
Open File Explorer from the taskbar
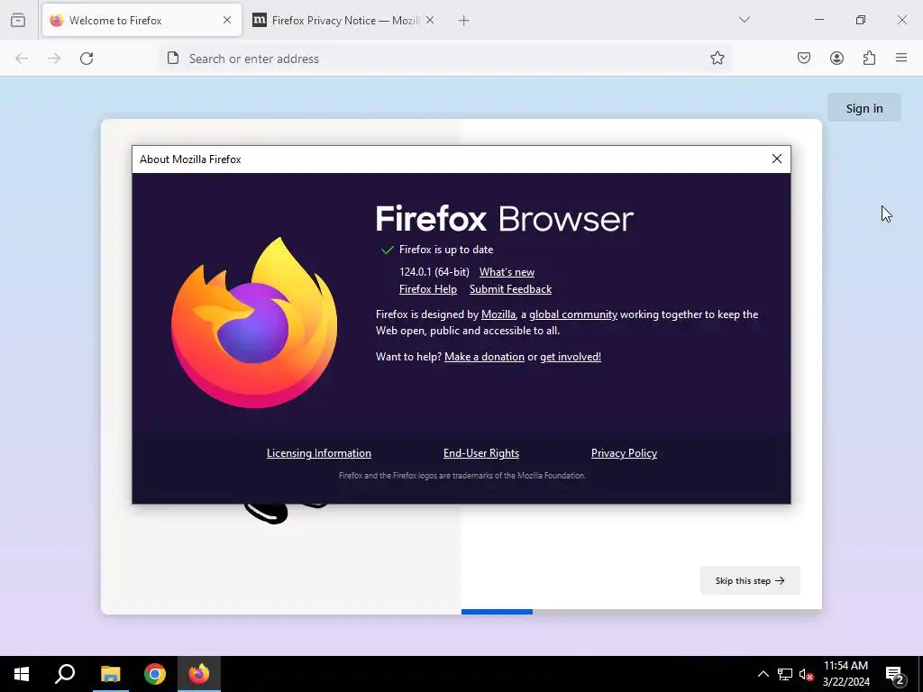[110, 674]
